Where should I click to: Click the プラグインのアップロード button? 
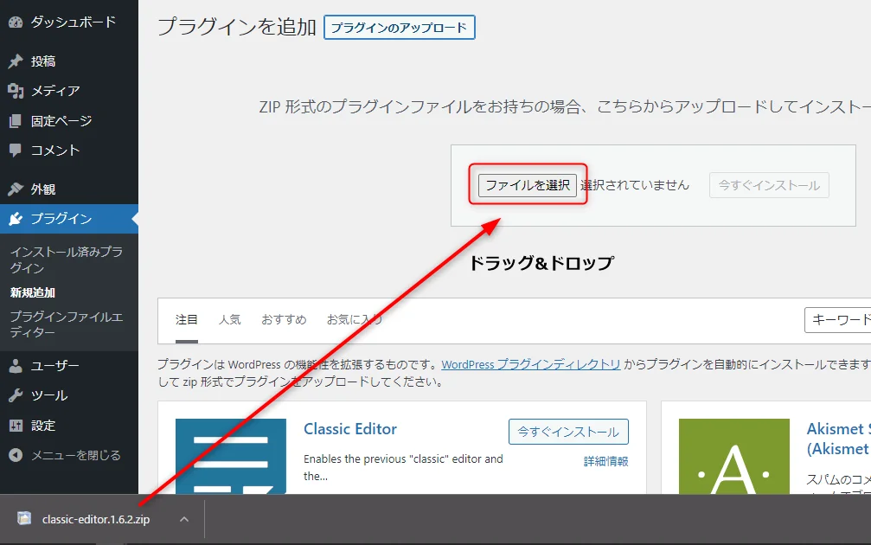(400, 27)
